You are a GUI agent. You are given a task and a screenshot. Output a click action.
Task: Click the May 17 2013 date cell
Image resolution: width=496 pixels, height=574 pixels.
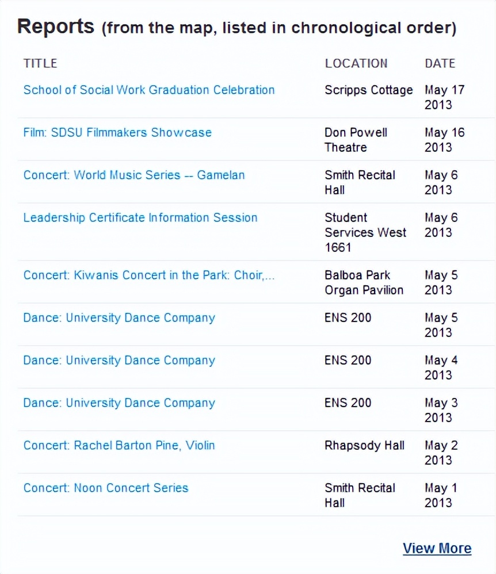[x=444, y=97]
